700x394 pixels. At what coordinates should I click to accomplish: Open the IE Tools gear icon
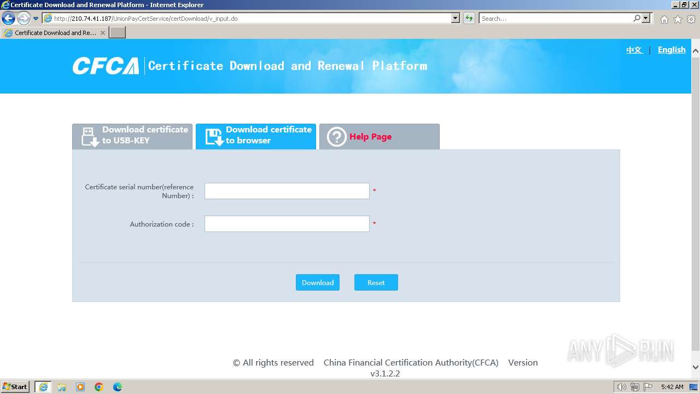[x=691, y=19]
